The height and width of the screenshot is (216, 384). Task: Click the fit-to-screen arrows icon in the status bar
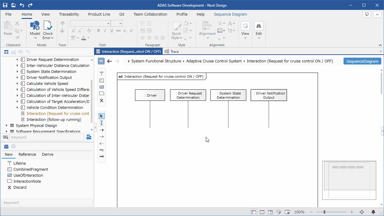(362, 212)
